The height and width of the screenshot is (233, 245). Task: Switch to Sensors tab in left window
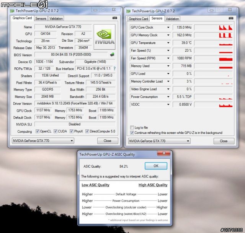pos(41,19)
